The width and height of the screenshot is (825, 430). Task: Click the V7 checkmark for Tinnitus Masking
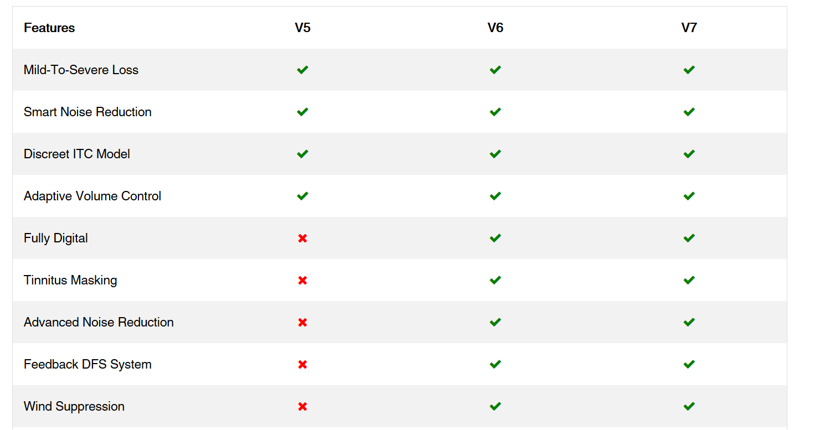pyautogui.click(x=689, y=280)
